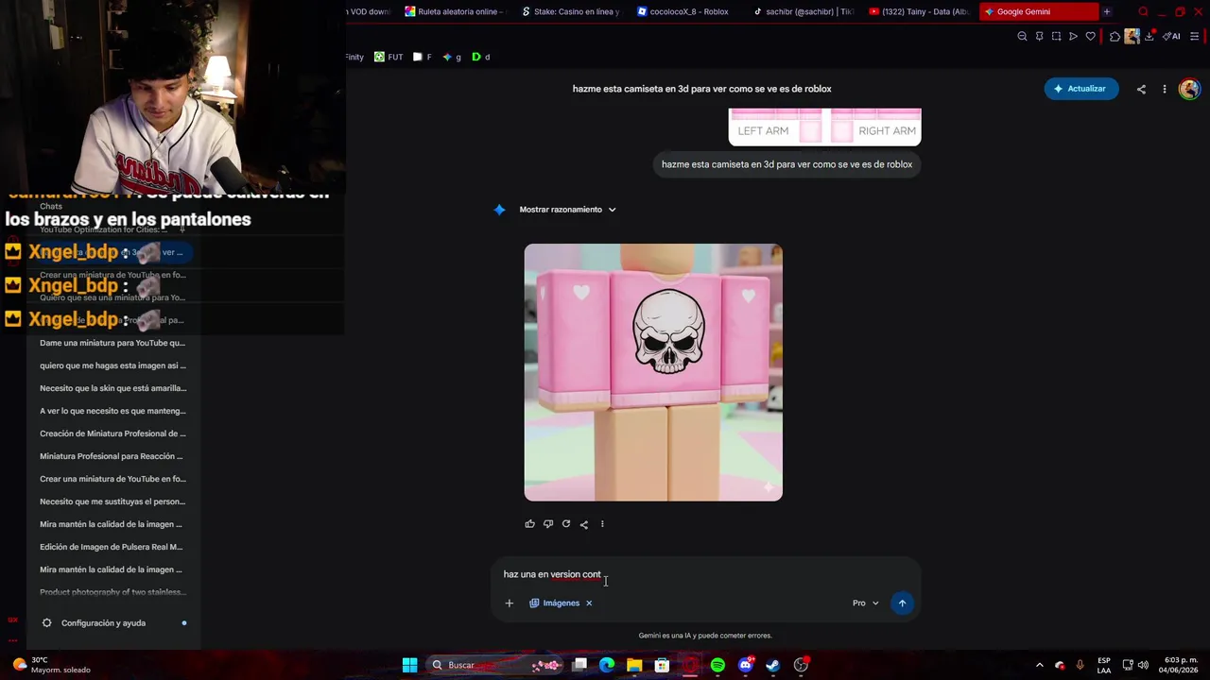Show hidden system tray icons chevron
Image resolution: width=1210 pixels, height=680 pixels.
tap(1039, 665)
